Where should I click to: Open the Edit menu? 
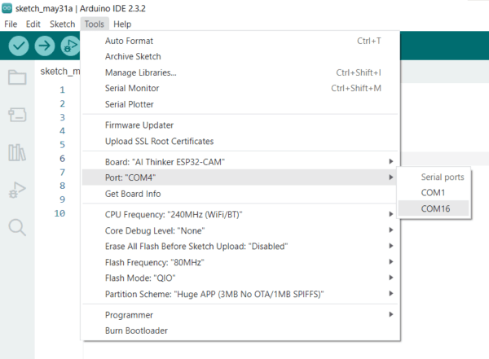[33, 24]
